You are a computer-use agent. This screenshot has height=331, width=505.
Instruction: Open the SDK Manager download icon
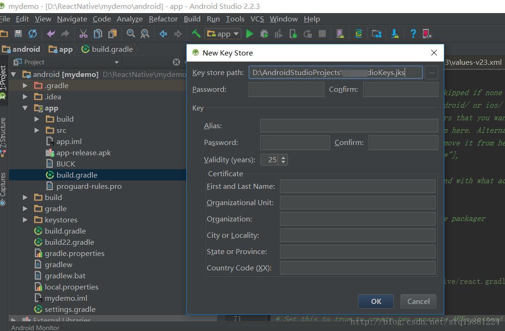(395, 34)
